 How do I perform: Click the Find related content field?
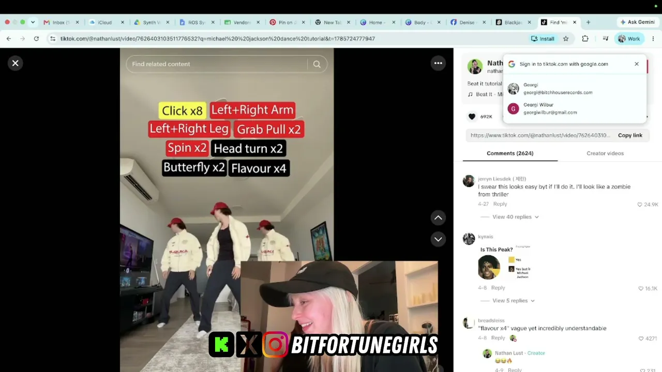click(x=217, y=64)
